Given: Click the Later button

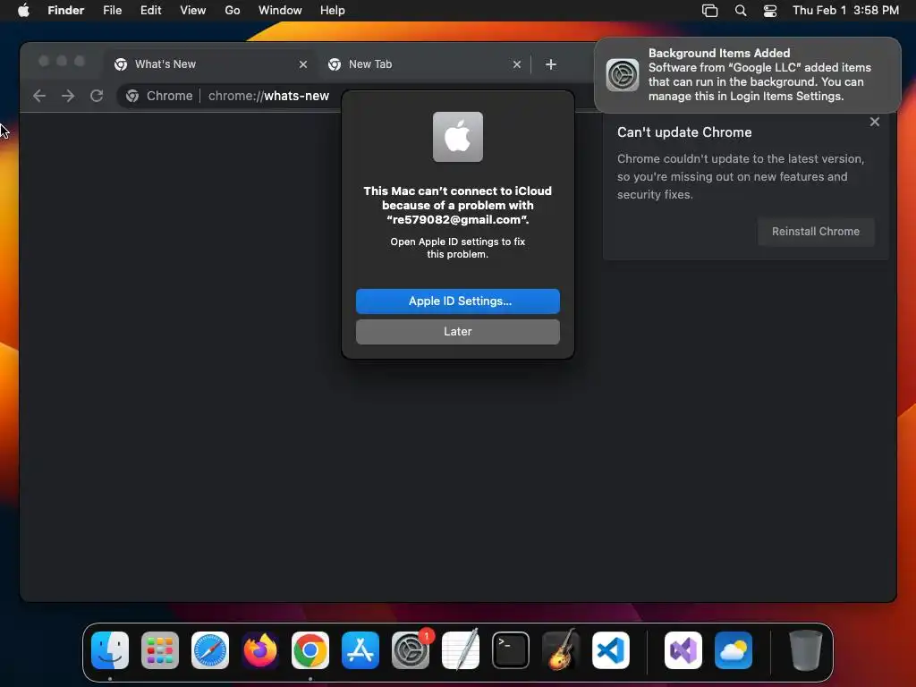Looking at the screenshot, I should pyautogui.click(x=458, y=332).
